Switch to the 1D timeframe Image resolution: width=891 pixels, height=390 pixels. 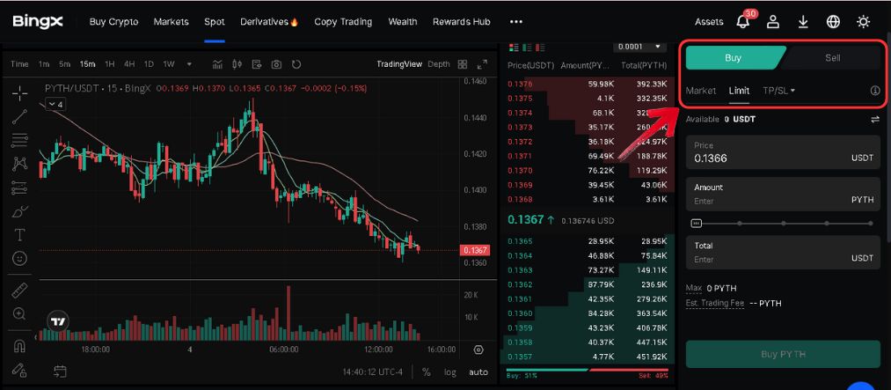(x=149, y=64)
